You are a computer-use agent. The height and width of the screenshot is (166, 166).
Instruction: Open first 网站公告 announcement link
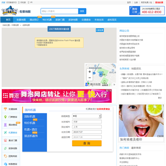[130, 36]
